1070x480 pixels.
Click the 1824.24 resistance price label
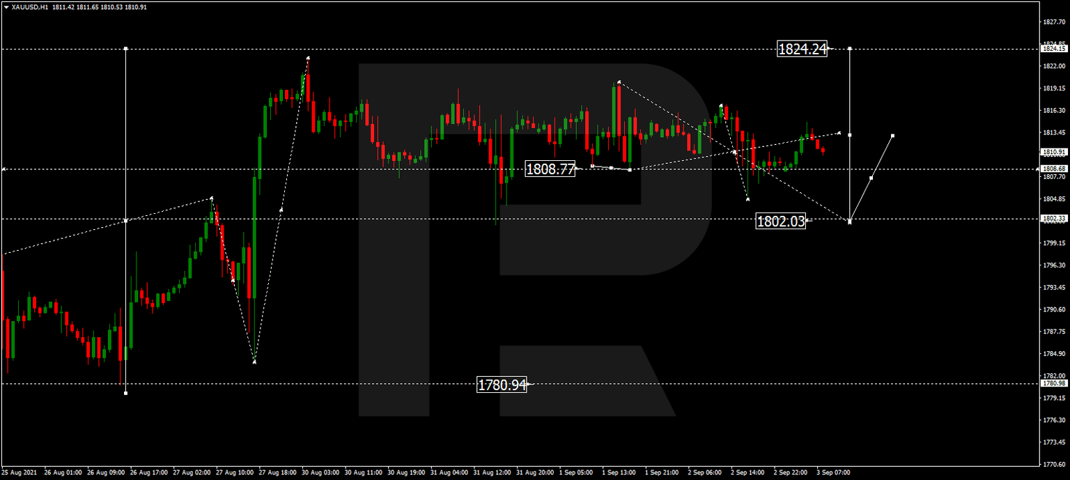(802, 49)
